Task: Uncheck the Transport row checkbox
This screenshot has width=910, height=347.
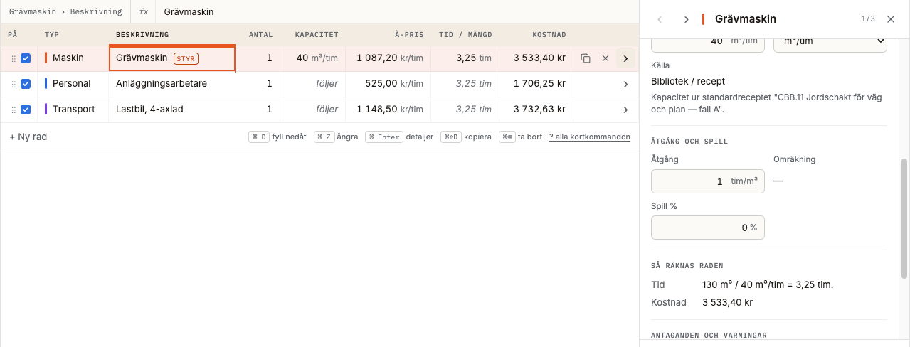Action: (x=26, y=110)
